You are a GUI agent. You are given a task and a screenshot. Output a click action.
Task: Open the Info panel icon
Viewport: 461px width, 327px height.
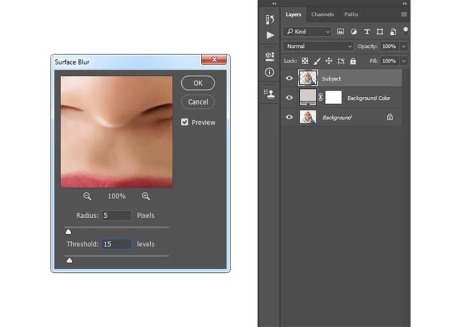pos(269,72)
